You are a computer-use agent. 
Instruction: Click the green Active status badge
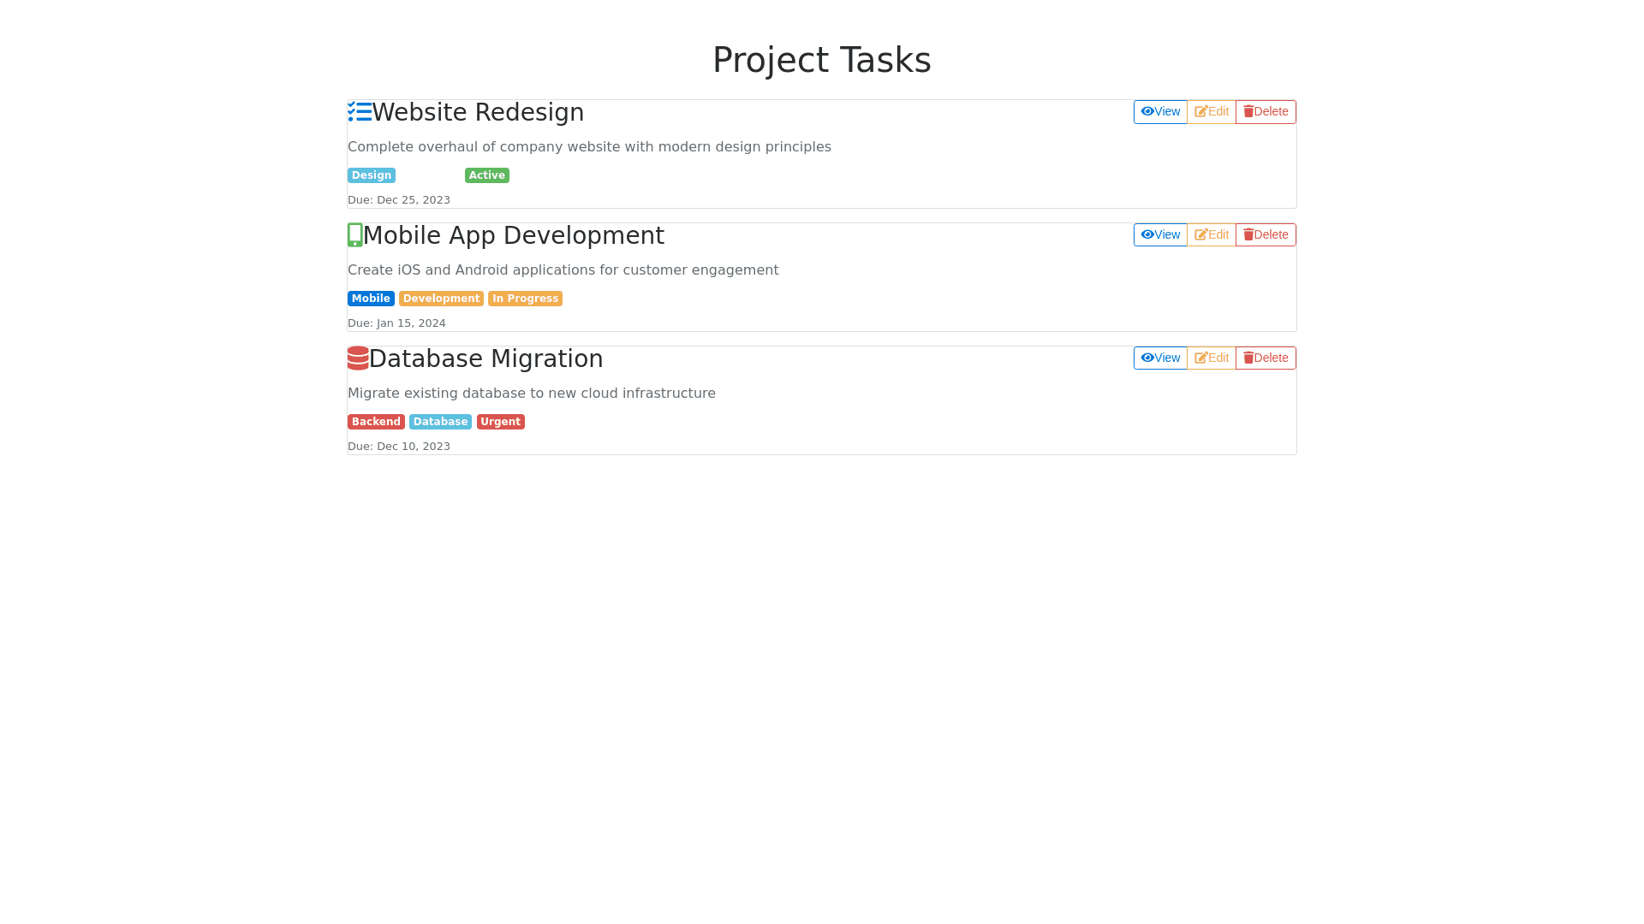point(486,175)
